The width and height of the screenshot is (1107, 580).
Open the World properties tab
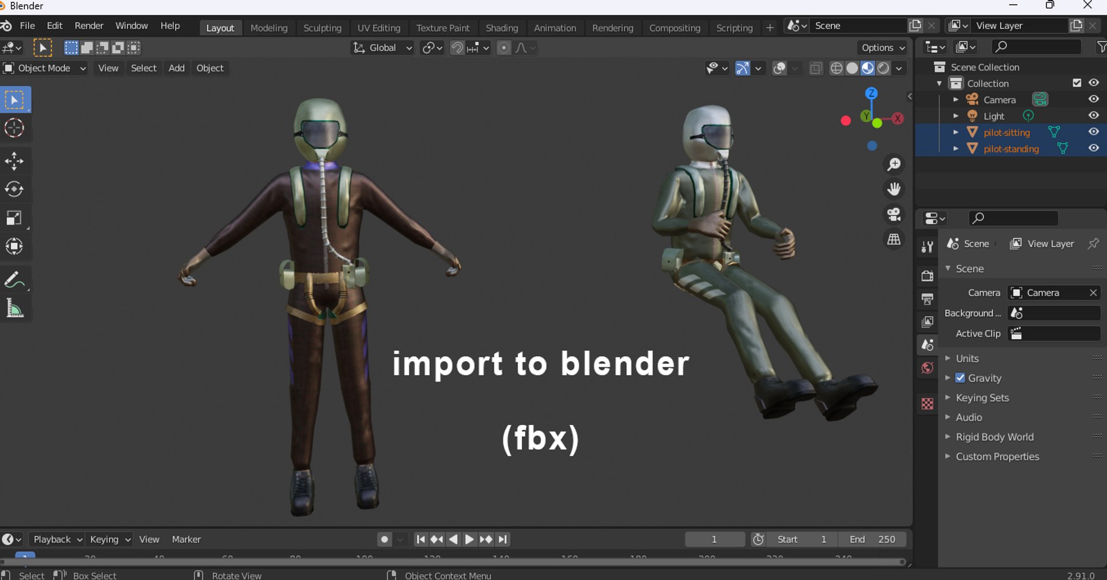[x=927, y=368]
